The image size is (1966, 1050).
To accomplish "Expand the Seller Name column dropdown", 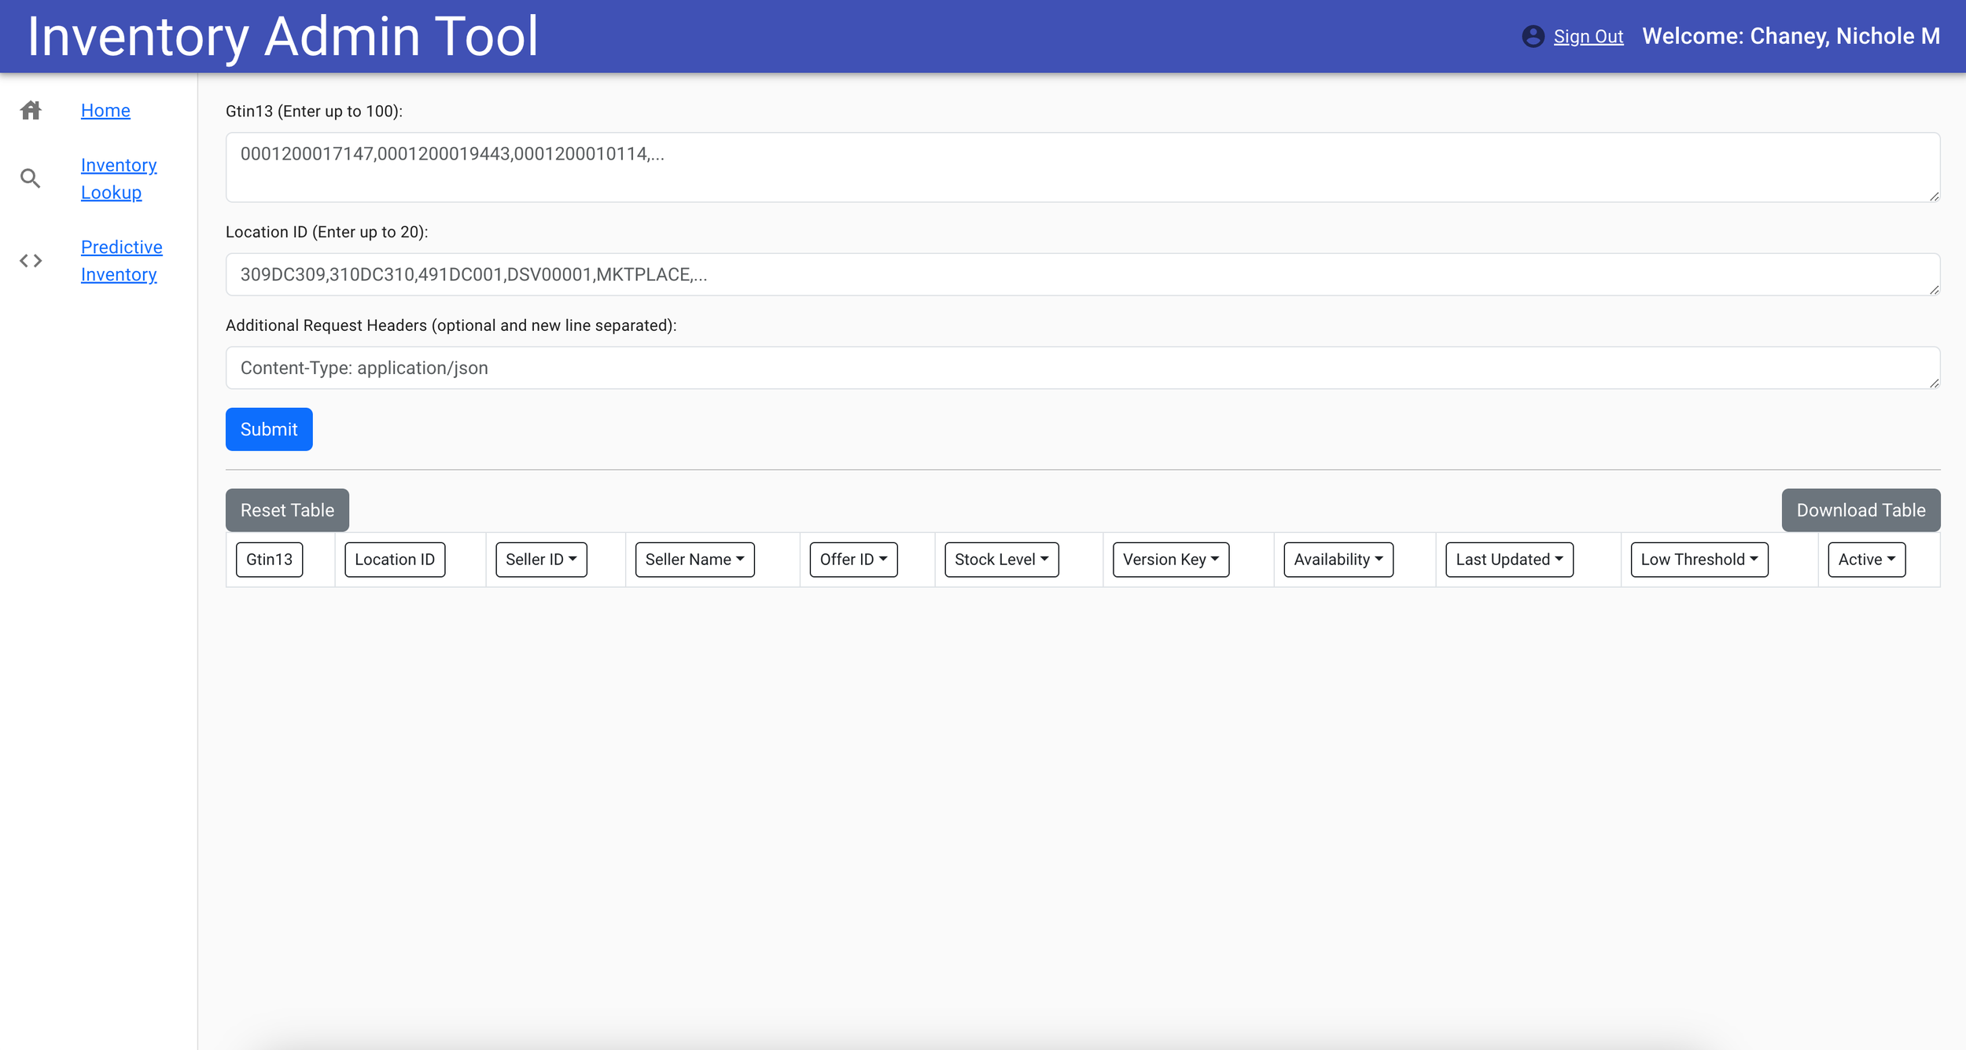I will click(x=694, y=560).
